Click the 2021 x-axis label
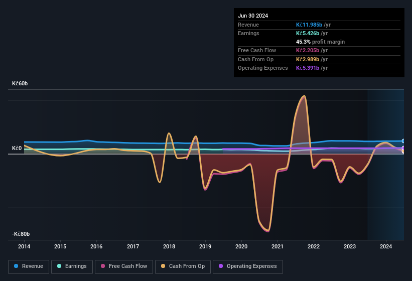Viewport: 412px width, 281px height. (x=278, y=246)
